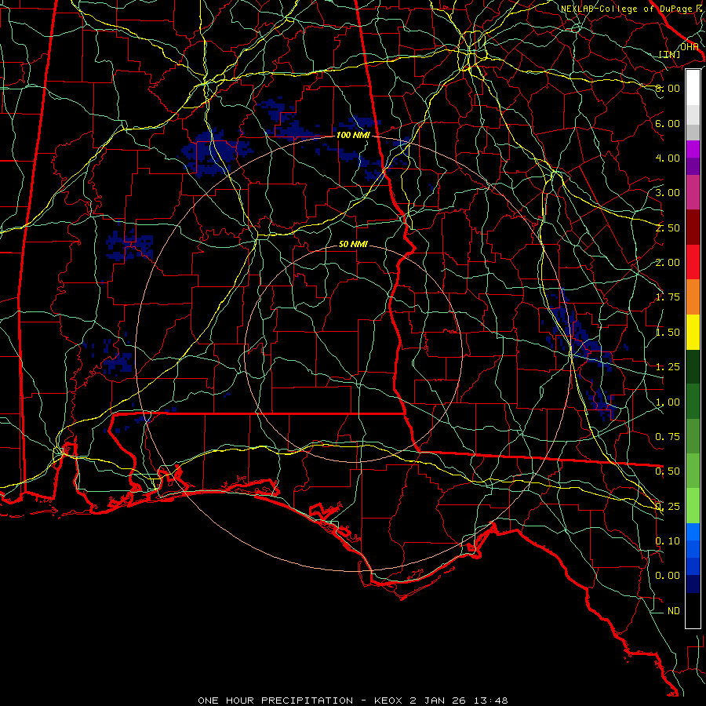The image size is (706, 706).
Task: Select the bright red legend swatch
Action: coord(693,262)
